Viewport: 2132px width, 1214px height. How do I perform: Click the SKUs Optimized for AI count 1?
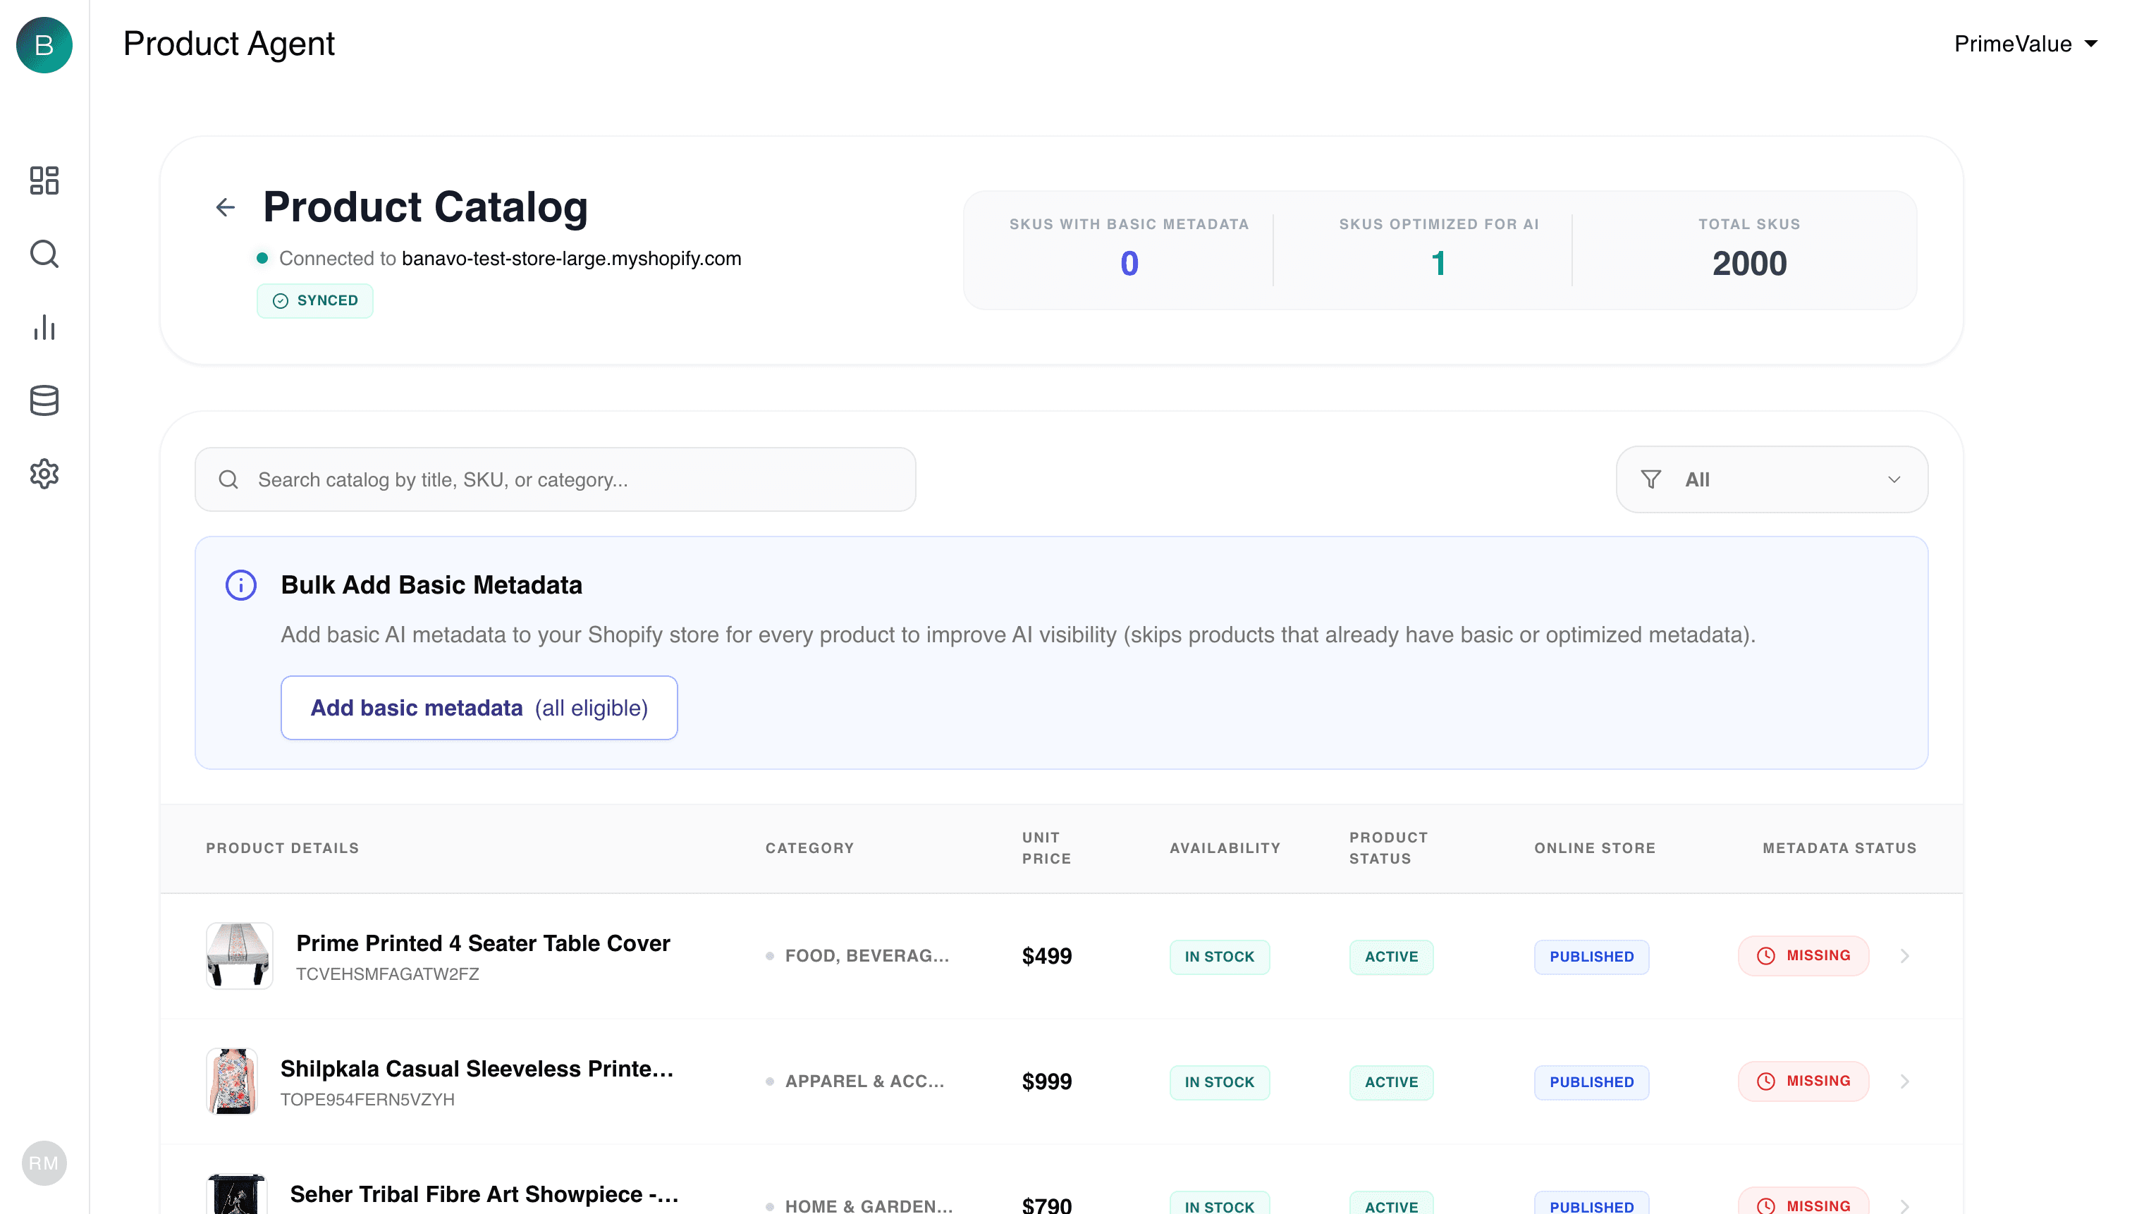coord(1438,264)
